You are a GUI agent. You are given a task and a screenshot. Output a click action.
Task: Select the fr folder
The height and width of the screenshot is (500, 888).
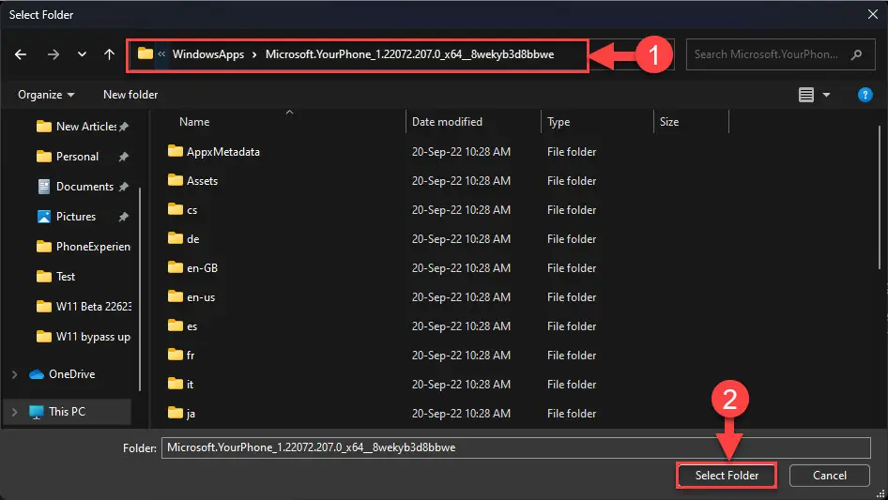coord(191,355)
